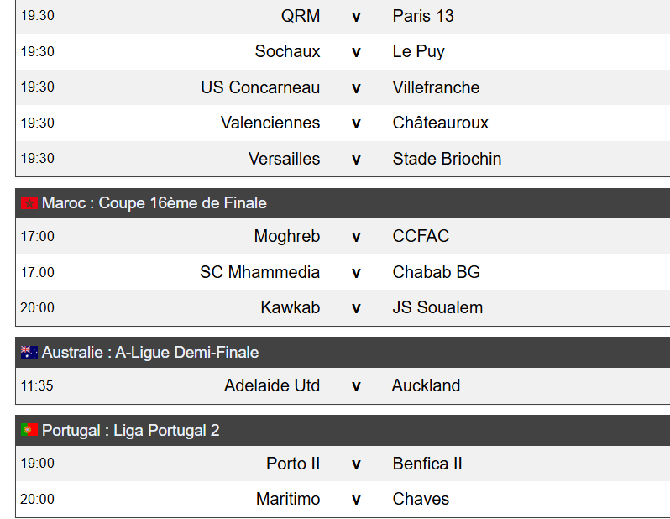
Task: Select Paris 13 team name
Action: click(x=423, y=16)
